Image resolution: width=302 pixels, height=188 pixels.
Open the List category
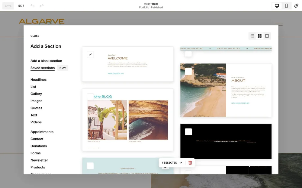pyautogui.click(x=33, y=87)
